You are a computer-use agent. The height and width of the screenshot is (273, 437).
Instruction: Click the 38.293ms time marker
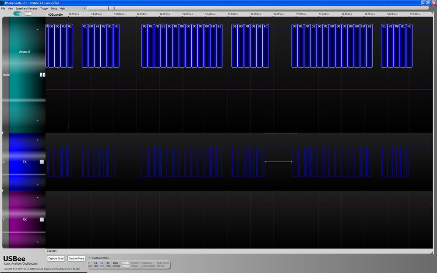coord(370,14)
